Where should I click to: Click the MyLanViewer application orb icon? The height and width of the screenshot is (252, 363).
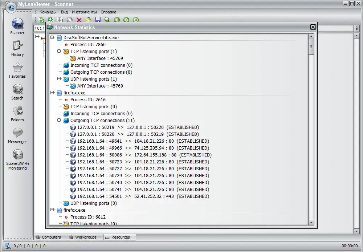(x=11, y=7)
